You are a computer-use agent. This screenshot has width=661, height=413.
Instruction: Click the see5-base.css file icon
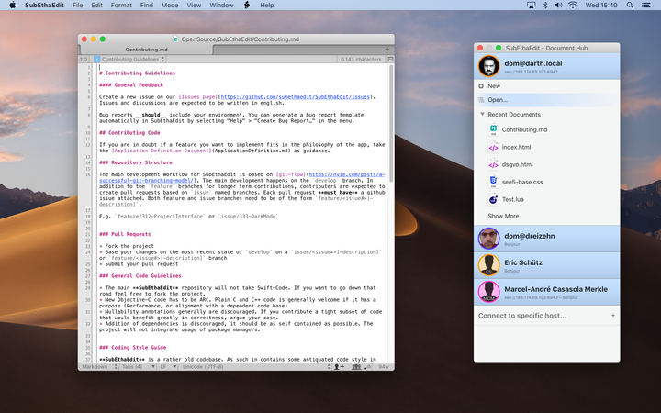click(493, 182)
